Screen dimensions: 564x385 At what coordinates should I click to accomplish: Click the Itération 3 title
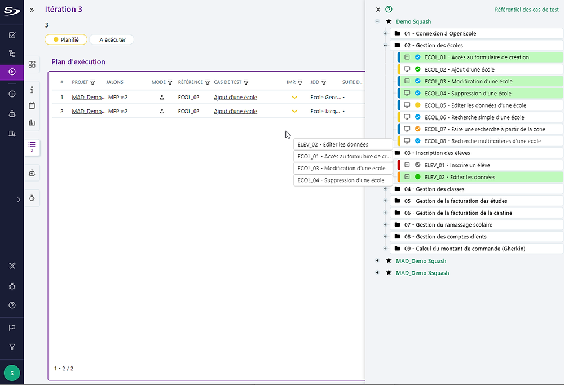point(64,10)
